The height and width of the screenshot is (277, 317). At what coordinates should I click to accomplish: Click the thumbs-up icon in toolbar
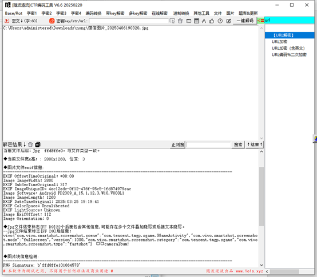212,21
